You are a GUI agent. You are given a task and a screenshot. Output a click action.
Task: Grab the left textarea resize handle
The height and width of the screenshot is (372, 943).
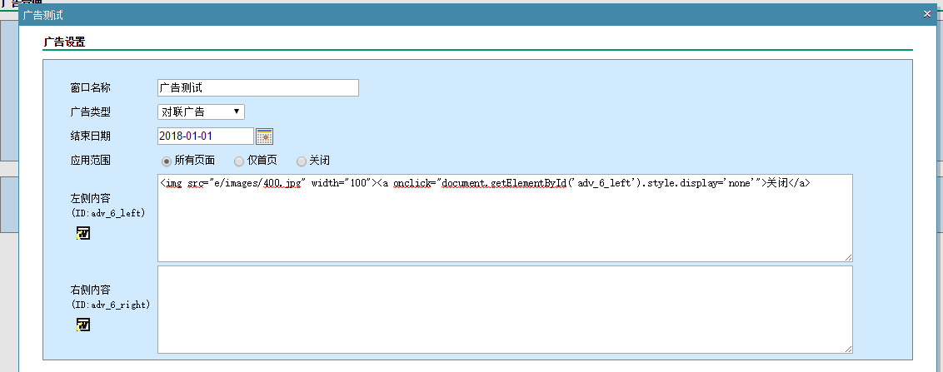[x=848, y=257]
